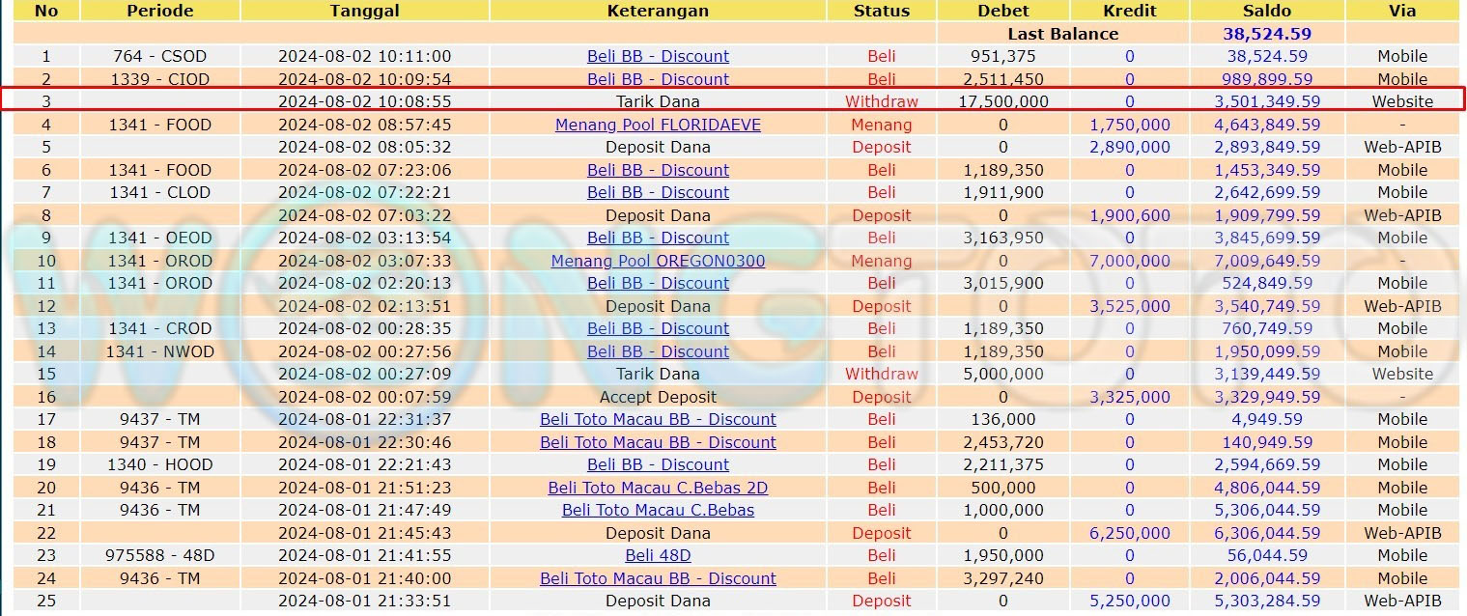Screen dimensions: 1467x616
Task: Click Beli Toto Macau C.Bebas link in row 21
Action: coord(658,510)
